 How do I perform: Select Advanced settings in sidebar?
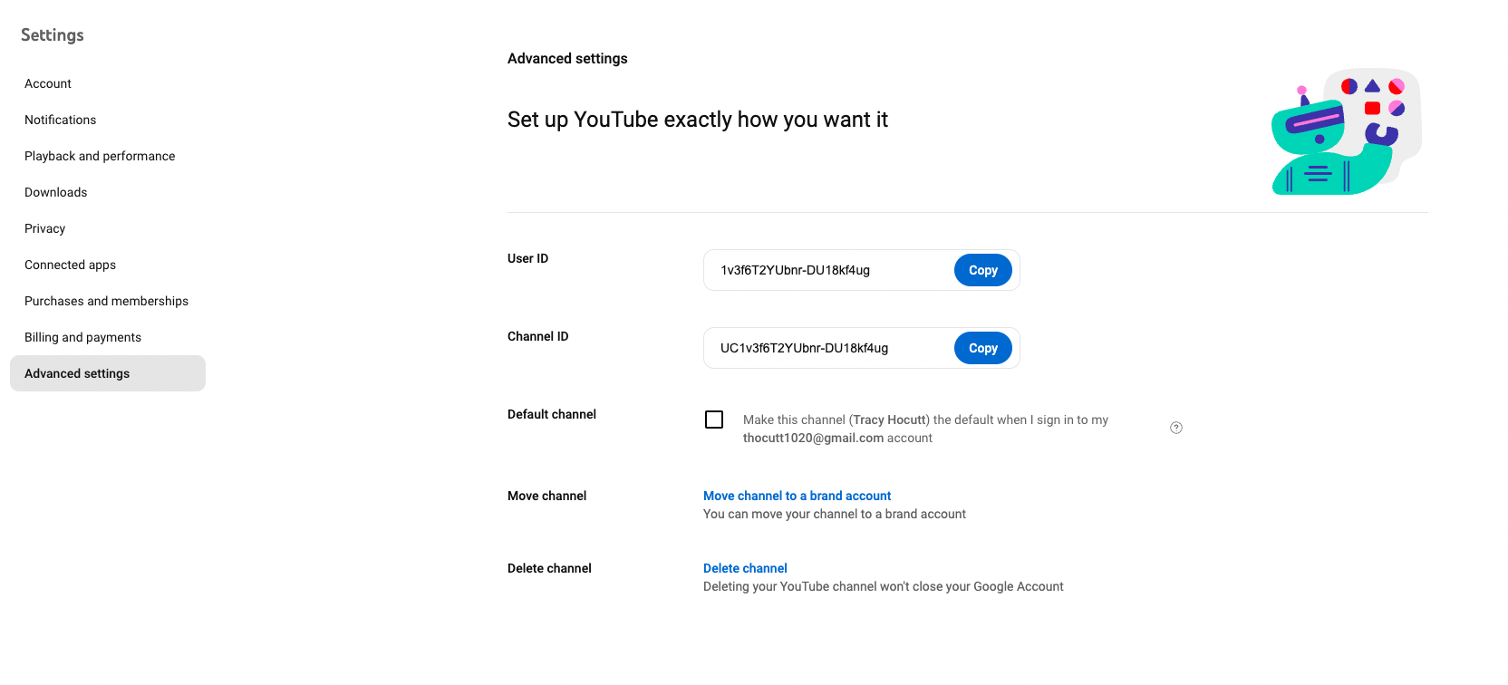pyautogui.click(x=108, y=373)
